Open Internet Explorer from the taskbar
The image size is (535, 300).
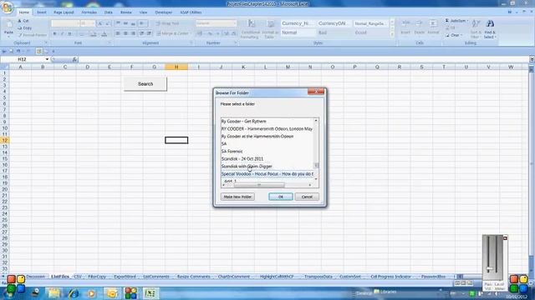pos(73,292)
